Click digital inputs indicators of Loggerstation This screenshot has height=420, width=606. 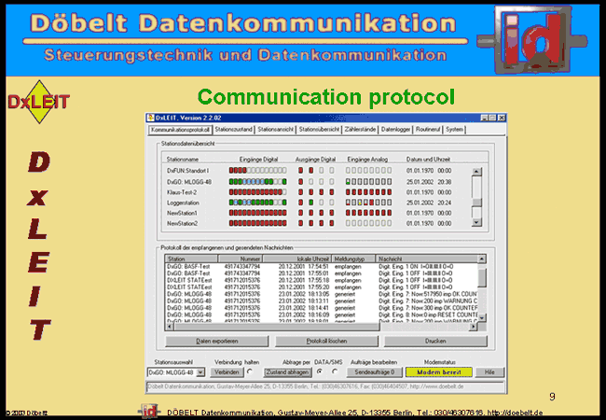point(257,203)
